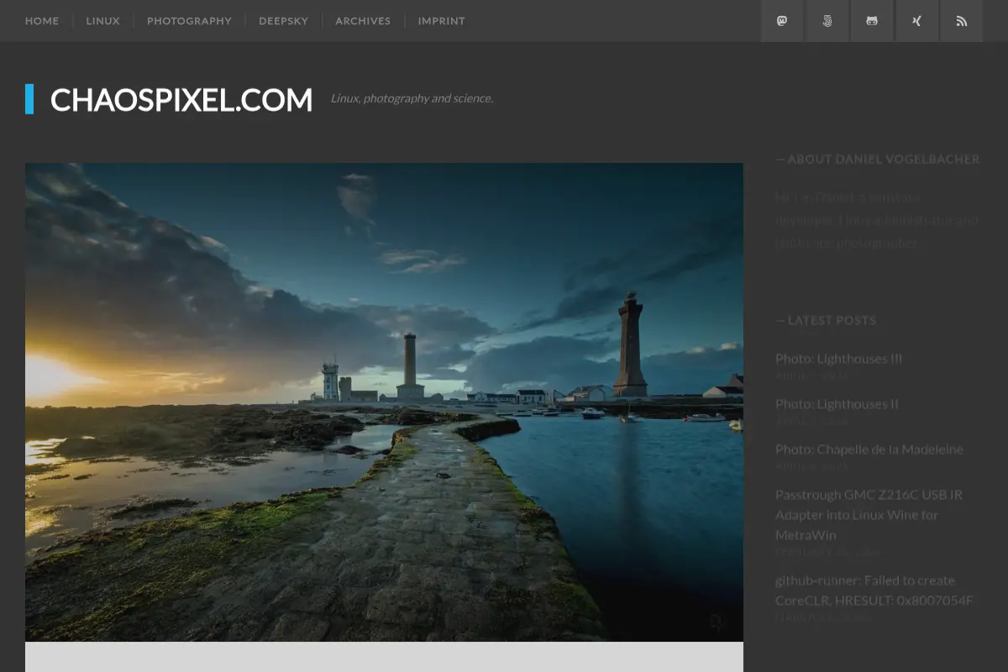Open the Linux menu section
The image size is (1008, 672).
click(102, 21)
